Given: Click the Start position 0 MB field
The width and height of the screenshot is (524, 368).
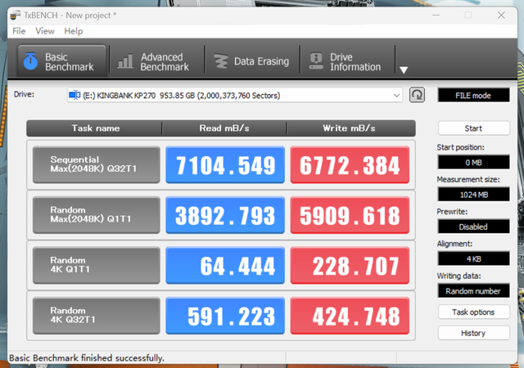Looking at the screenshot, I should pyautogui.click(x=473, y=162).
